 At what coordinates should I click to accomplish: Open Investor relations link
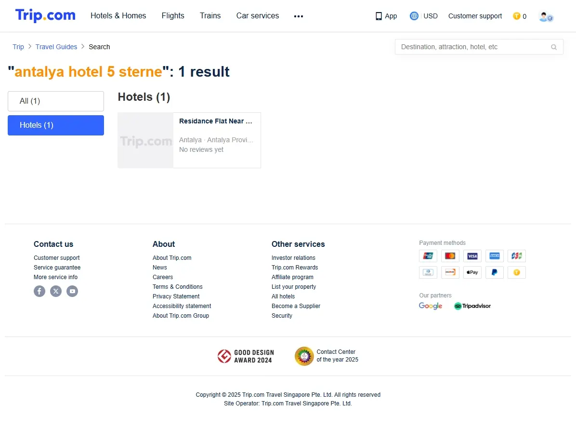(x=293, y=258)
